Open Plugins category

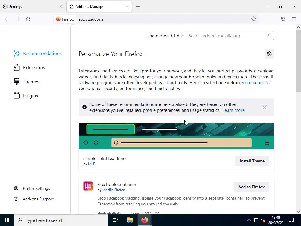pyautogui.click(x=26, y=96)
